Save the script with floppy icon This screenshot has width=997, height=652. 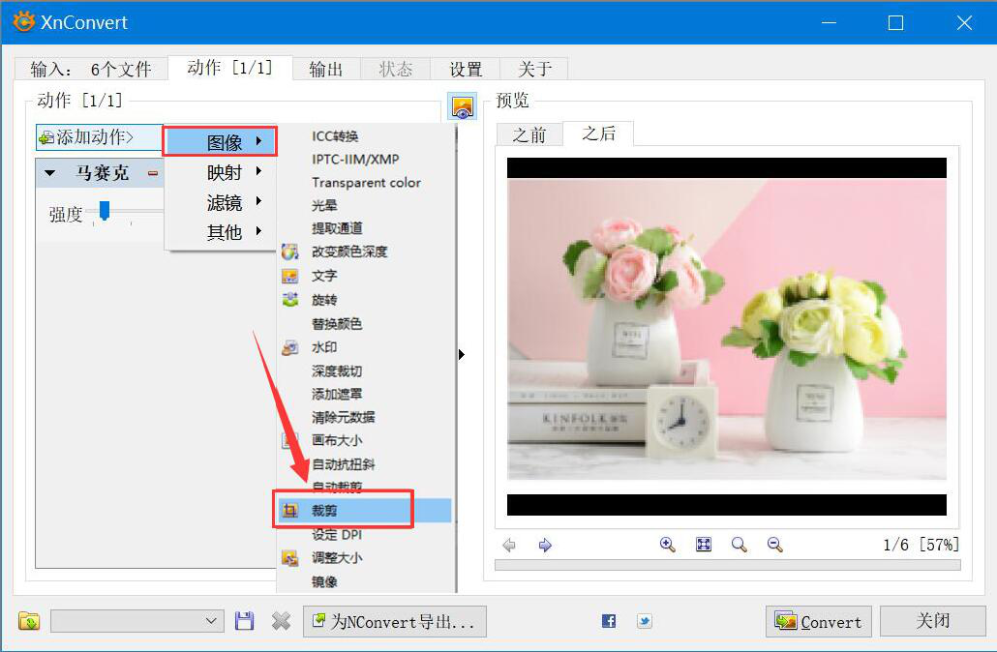click(244, 621)
